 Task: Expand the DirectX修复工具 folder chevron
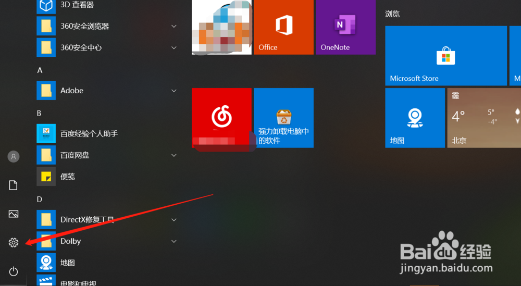174,219
